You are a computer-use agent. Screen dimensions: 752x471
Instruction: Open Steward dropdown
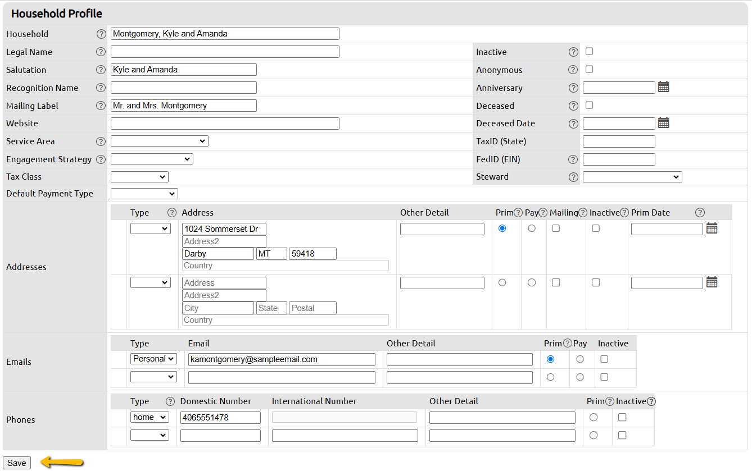click(x=632, y=177)
